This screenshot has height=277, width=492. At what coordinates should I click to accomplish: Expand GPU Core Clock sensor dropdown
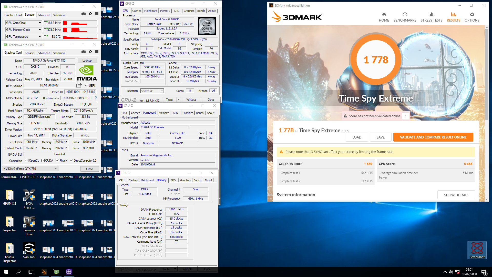pos(40,23)
